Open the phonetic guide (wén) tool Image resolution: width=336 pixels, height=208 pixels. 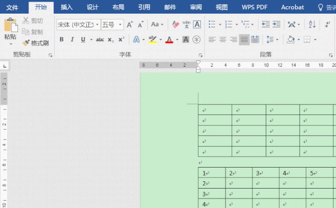coord(187,25)
